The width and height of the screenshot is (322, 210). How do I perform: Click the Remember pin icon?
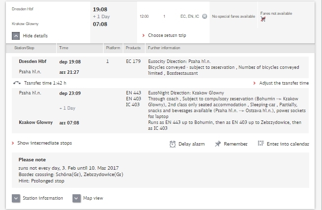[x=217, y=144]
